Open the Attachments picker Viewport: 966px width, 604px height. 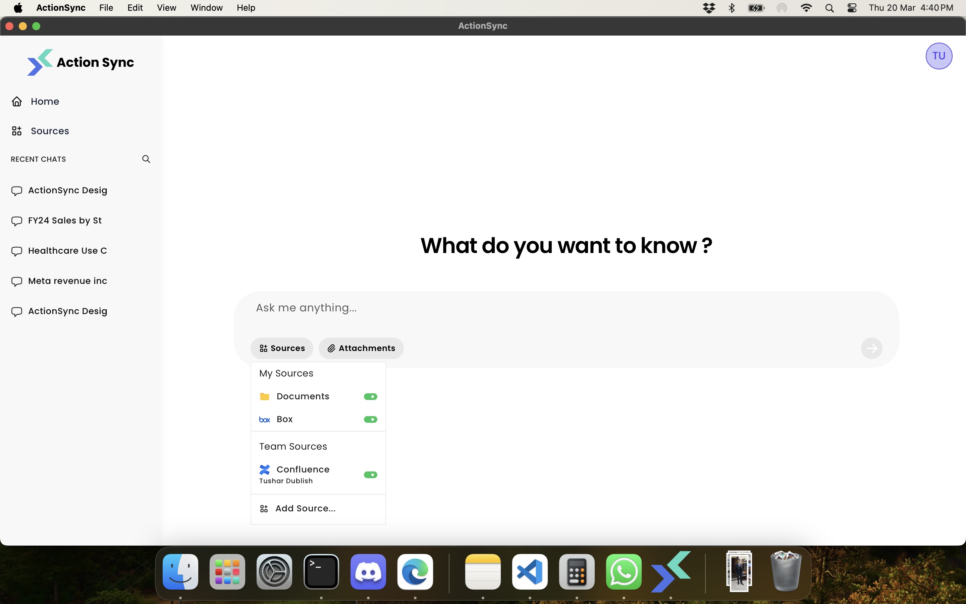[361, 348]
